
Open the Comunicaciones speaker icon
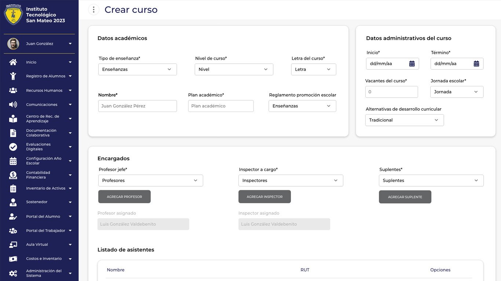[13, 104]
